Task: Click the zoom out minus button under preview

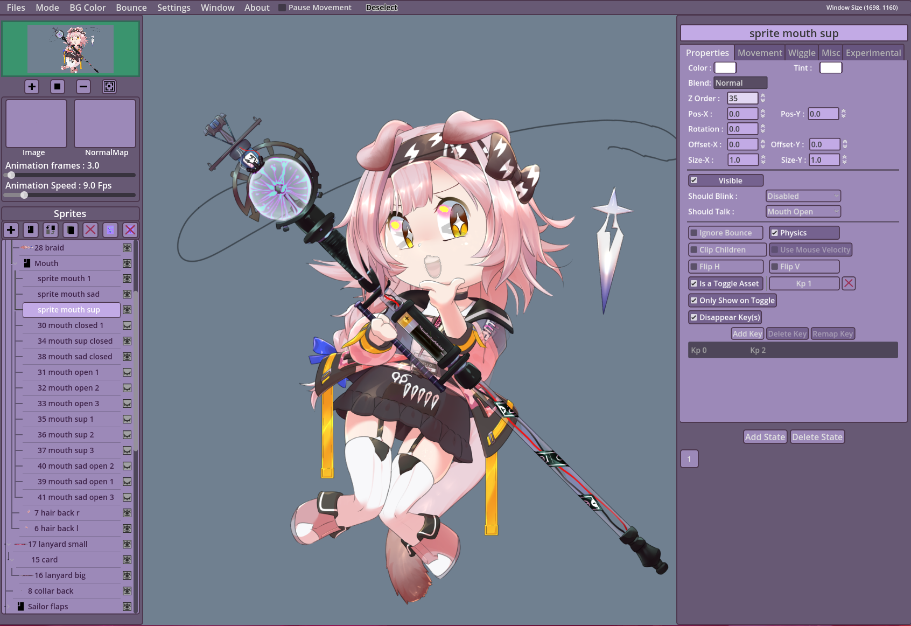Action: 83,87
